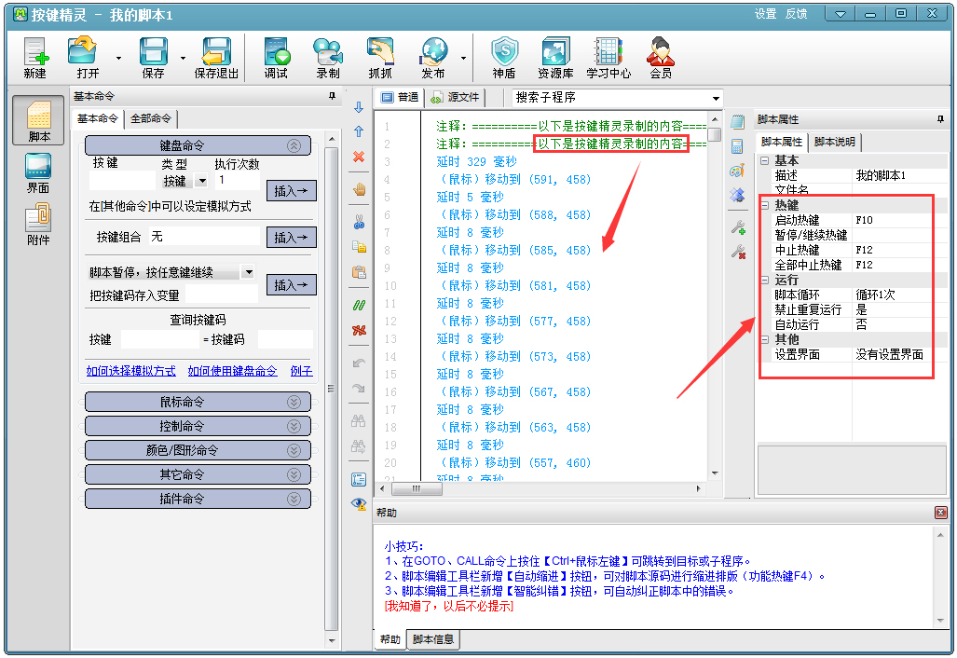Expand the 插件命令 section
The width and height of the screenshot is (957, 658).
pyautogui.click(x=294, y=499)
